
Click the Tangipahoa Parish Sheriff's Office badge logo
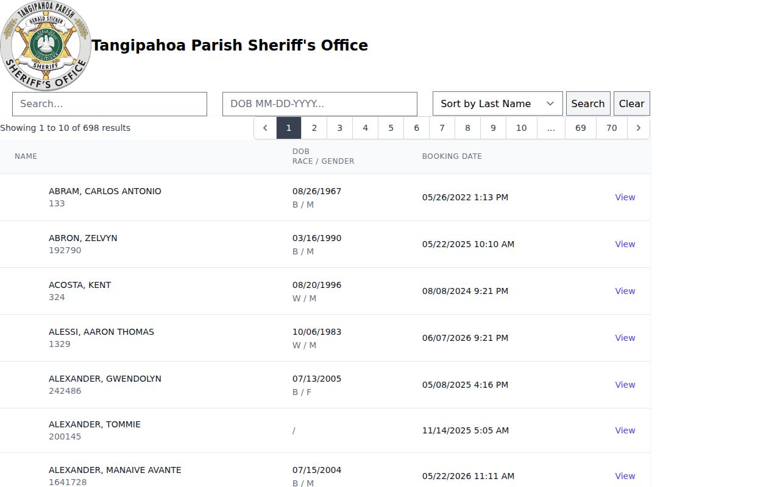pyautogui.click(x=46, y=46)
